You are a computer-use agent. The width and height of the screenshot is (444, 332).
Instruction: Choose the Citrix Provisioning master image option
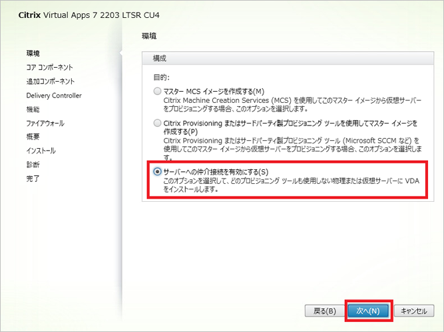[157, 124]
